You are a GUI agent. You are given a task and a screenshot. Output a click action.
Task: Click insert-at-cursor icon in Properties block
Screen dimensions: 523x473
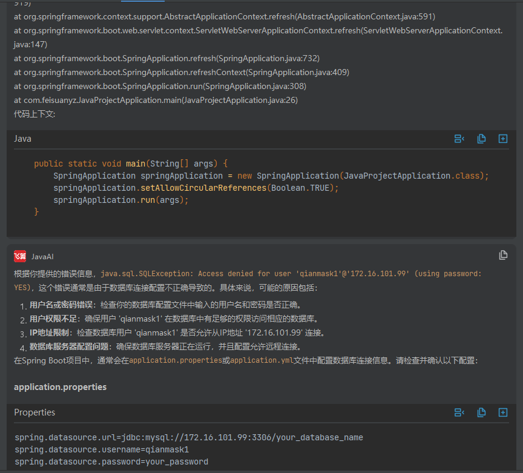point(459,412)
